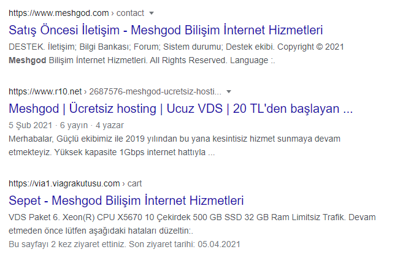This screenshot has height=260, width=411.
Task: Click the https://via1.viagrakutusu.com URL text
Action: tap(64, 183)
